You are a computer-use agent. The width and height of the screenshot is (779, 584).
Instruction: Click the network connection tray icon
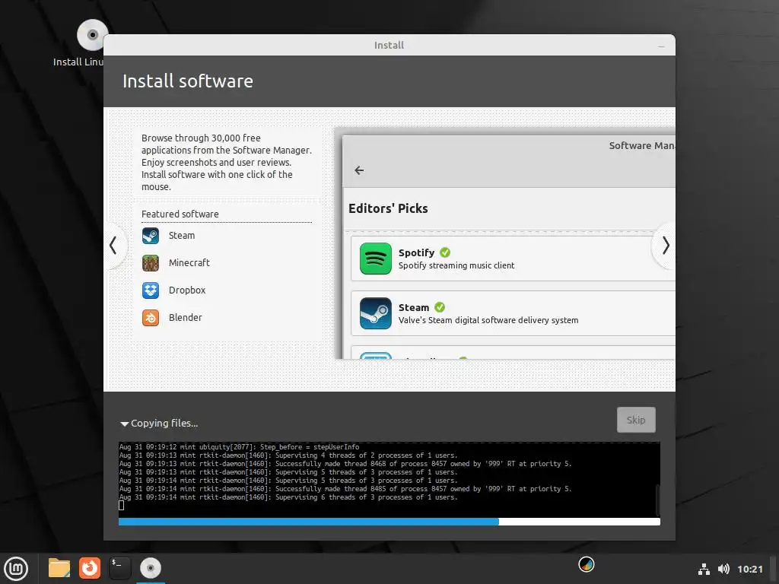(x=704, y=569)
